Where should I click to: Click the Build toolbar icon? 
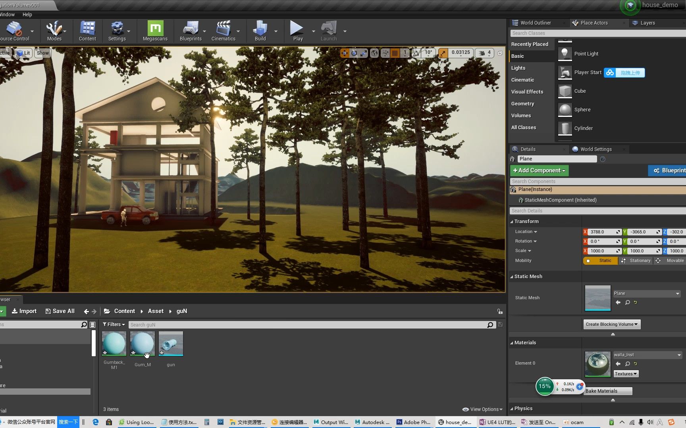pos(260,30)
